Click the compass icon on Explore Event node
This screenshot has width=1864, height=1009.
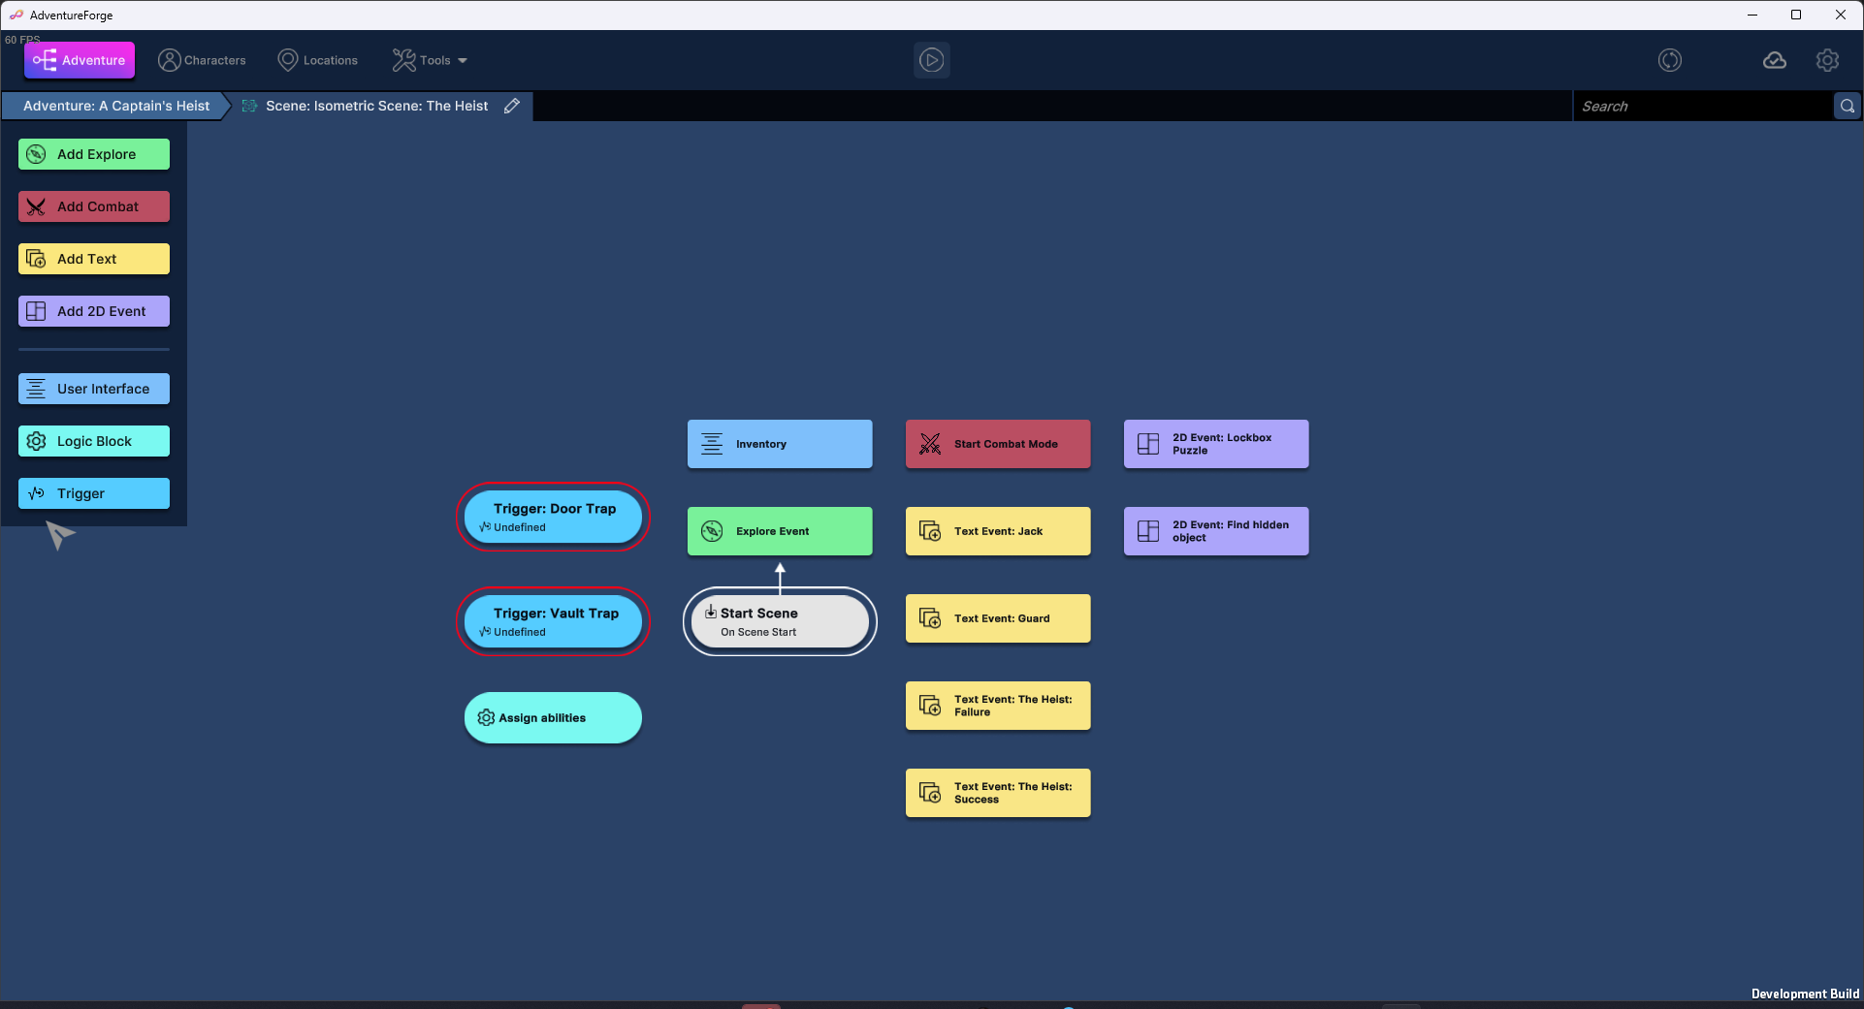(x=712, y=531)
